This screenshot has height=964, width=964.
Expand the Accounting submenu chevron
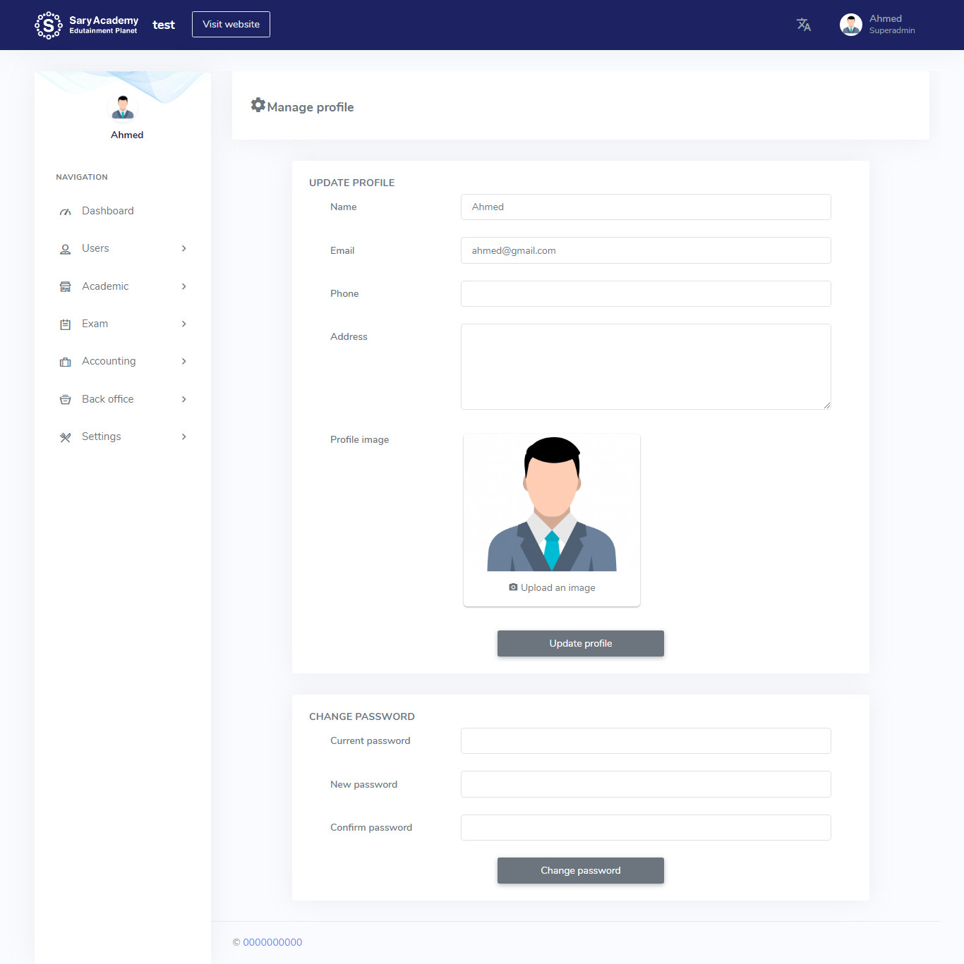coord(184,361)
